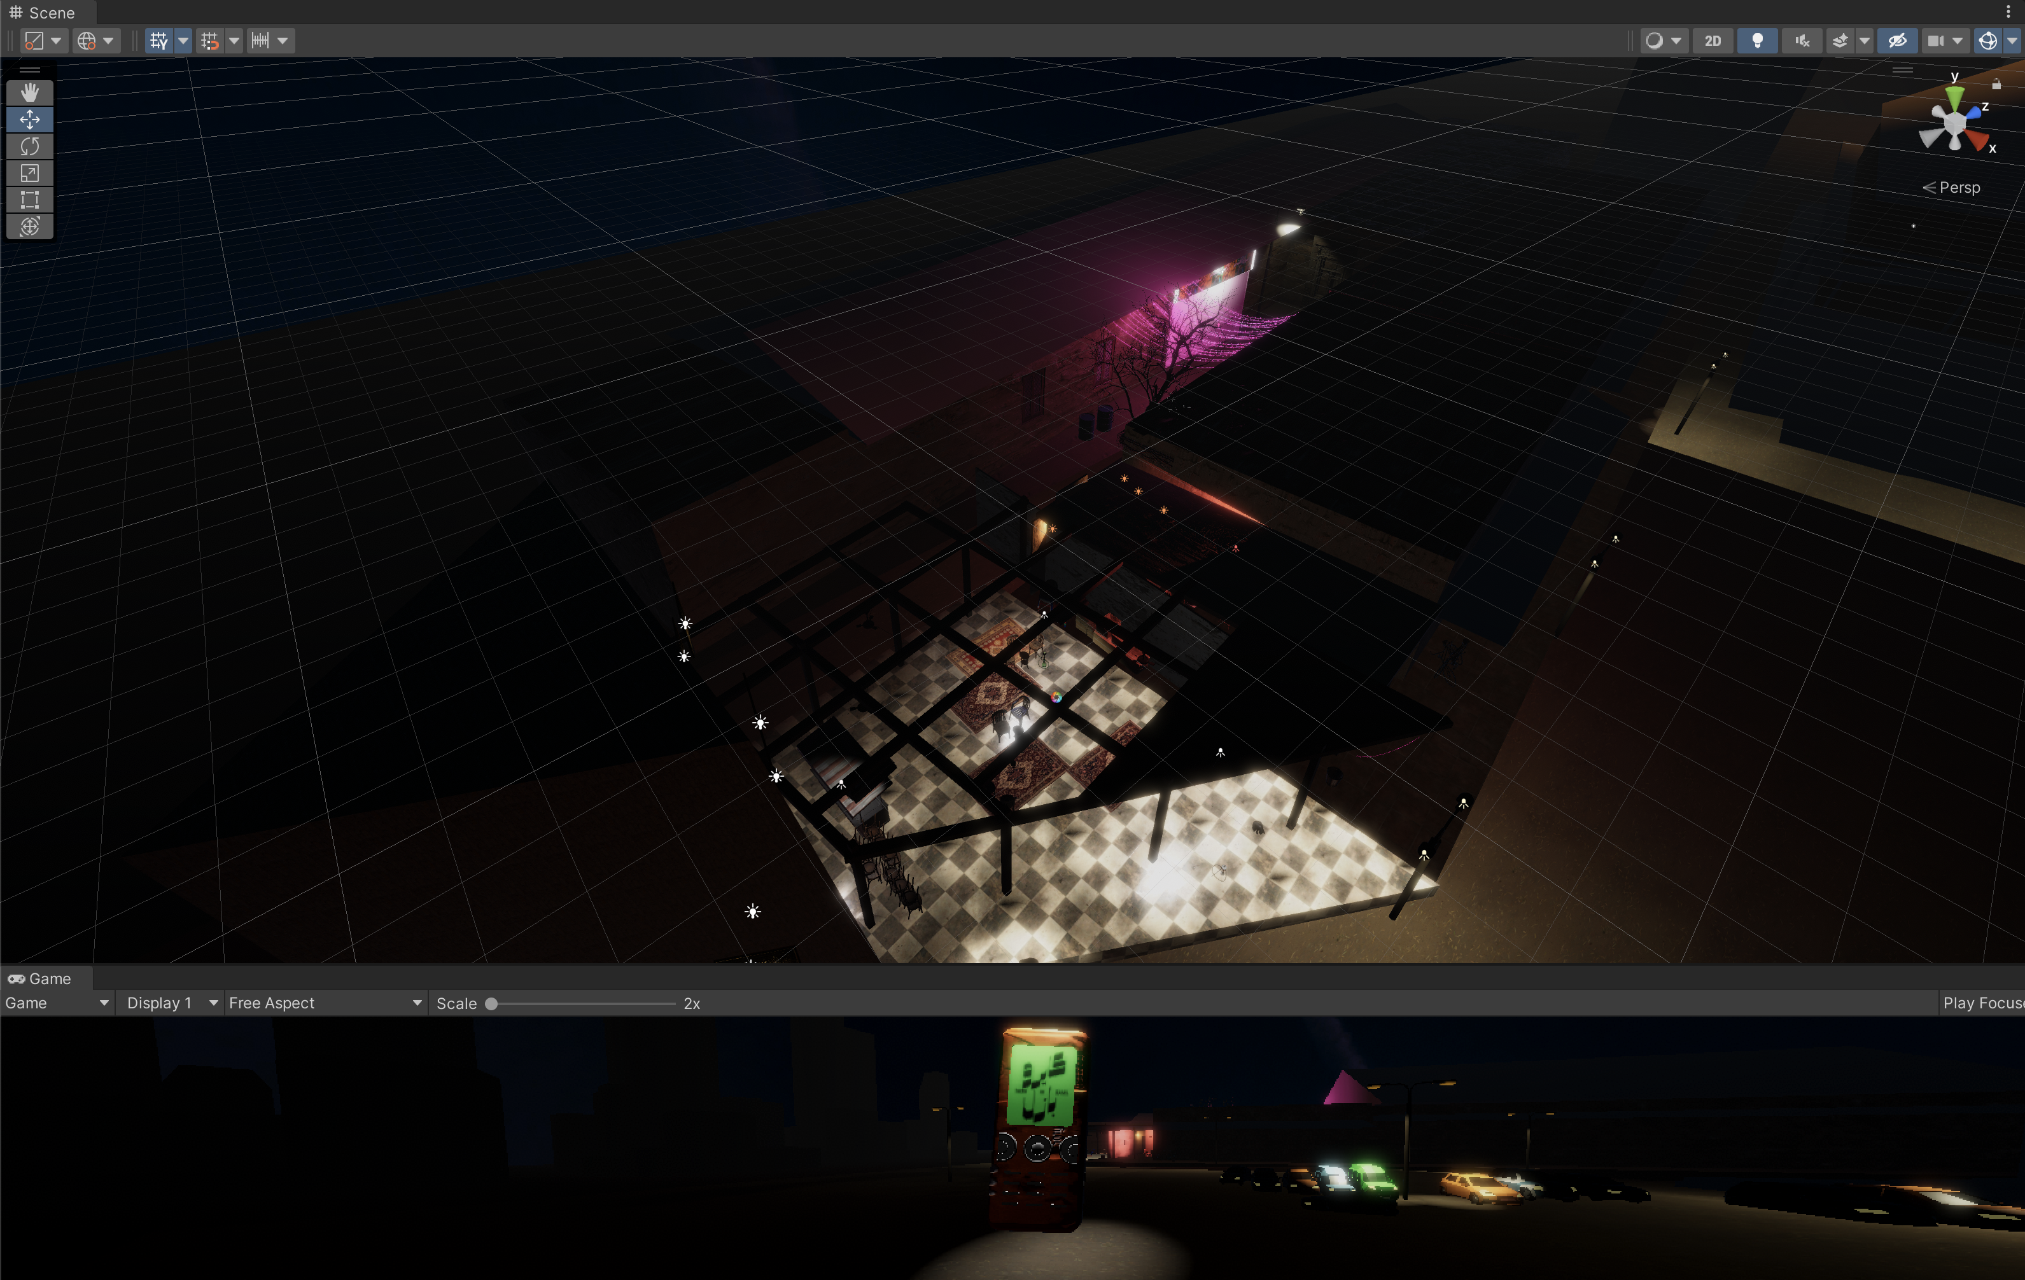Toggle hidden objects scene visibility eye
Viewport: 2025px width, 1280px height.
(1897, 40)
